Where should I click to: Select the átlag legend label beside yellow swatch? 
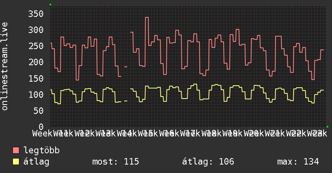36,162
